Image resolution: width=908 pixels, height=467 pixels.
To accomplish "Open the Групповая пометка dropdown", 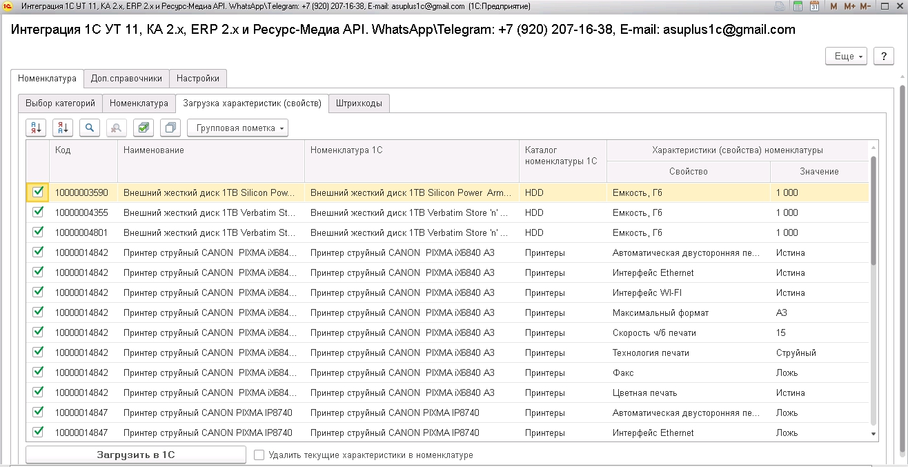I will 237,128.
